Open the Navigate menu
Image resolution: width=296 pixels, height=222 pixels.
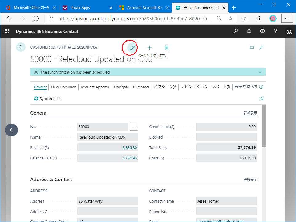(121, 87)
